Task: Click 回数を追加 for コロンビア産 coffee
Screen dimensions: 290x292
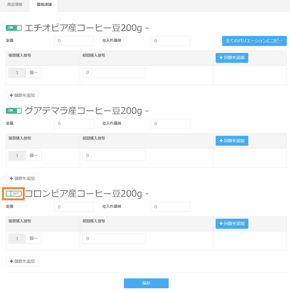Action: pyautogui.click(x=232, y=224)
